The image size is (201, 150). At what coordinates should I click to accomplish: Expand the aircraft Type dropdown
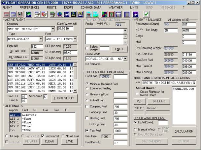[x=41, y=39]
